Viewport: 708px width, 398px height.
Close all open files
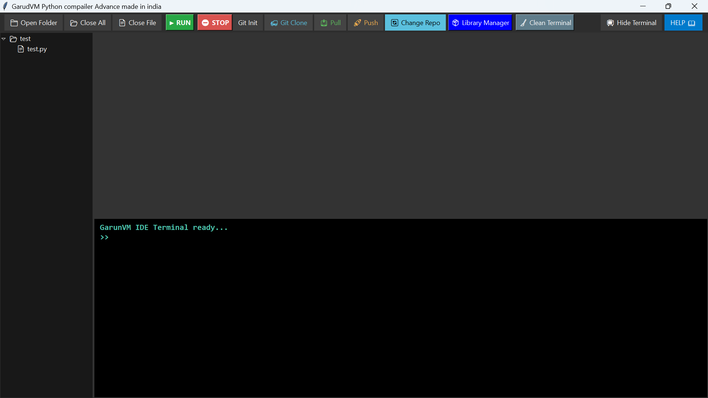pyautogui.click(x=87, y=22)
